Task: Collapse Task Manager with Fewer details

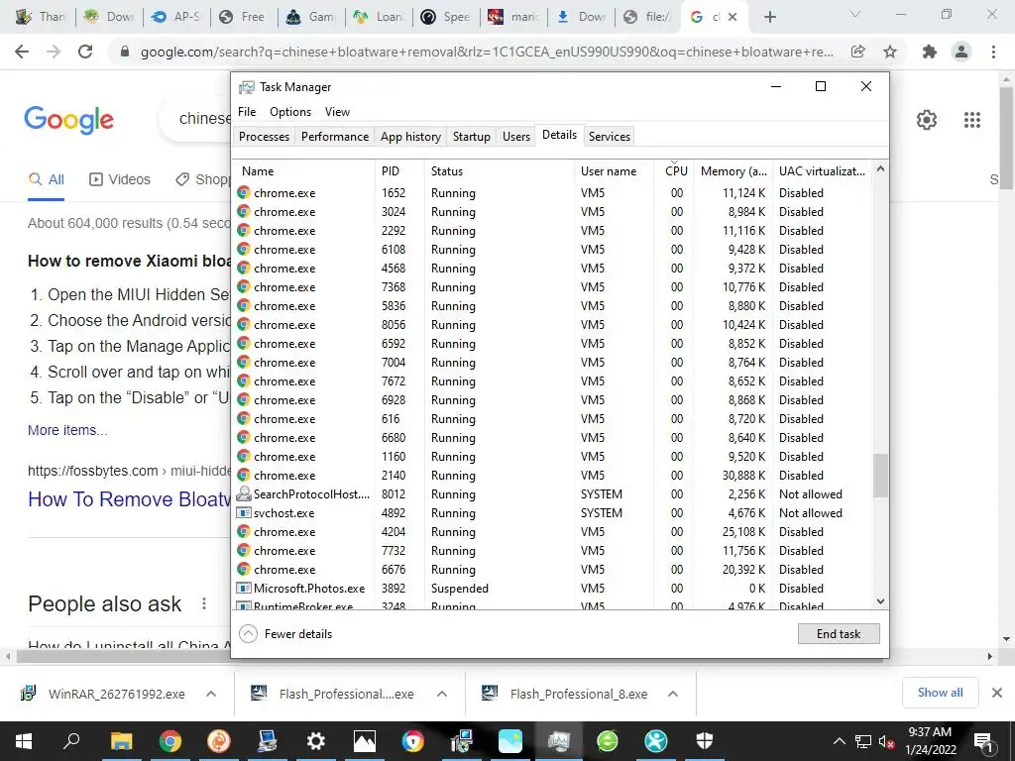Action: (286, 634)
